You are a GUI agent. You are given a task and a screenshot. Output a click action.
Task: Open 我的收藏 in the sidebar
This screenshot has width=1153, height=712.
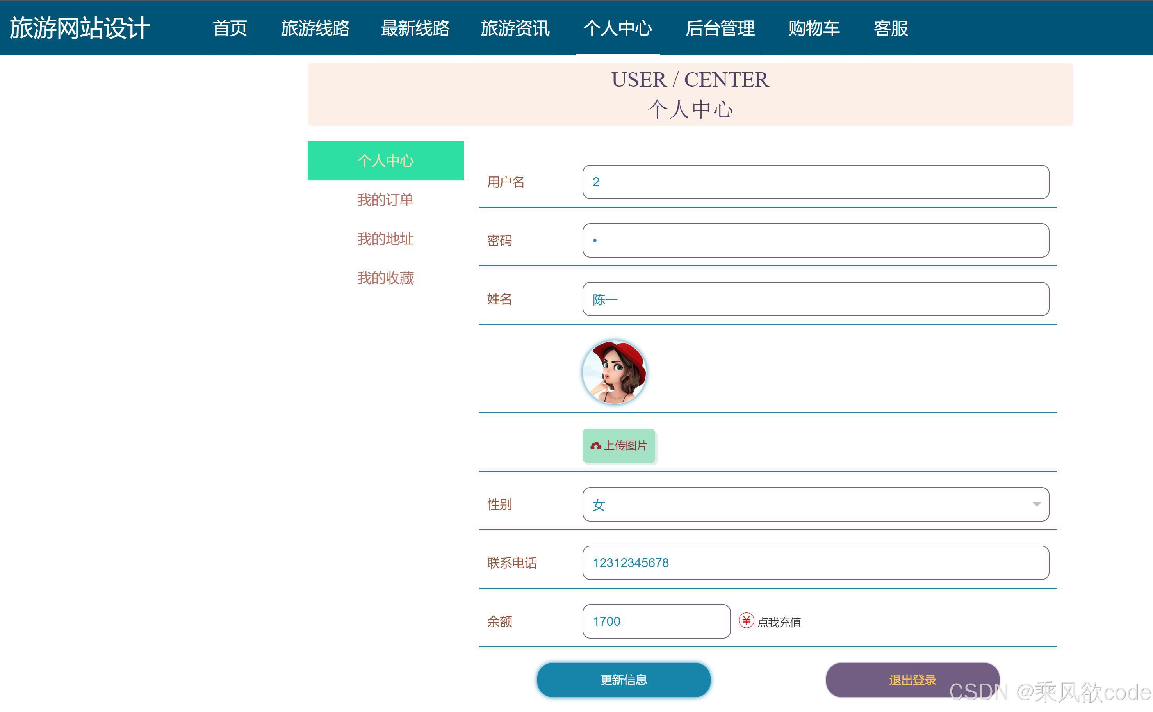pos(385,278)
